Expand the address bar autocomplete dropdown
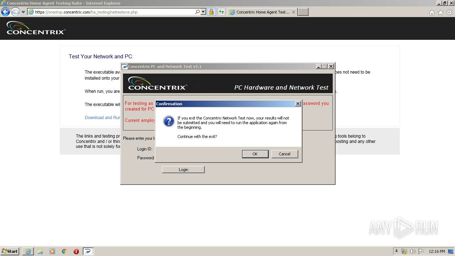This screenshot has width=455, height=256. pyautogui.click(x=203, y=12)
